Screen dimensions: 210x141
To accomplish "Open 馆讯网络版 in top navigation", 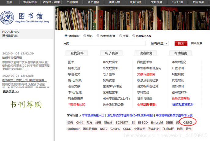I will tap(30, 2).
